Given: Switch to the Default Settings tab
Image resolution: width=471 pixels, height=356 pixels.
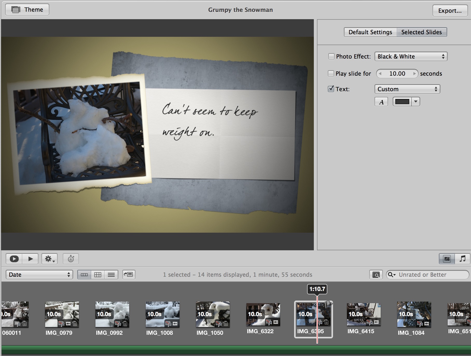Looking at the screenshot, I should click(370, 32).
